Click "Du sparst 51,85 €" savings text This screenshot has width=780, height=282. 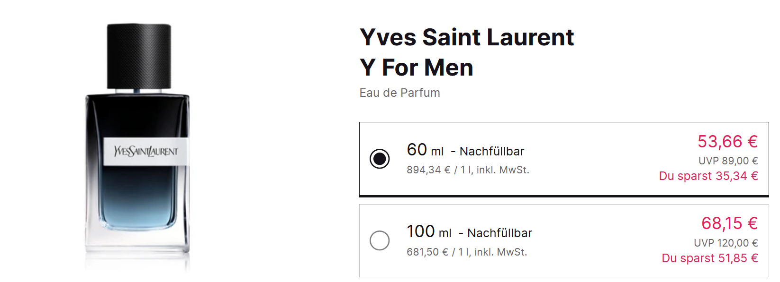click(710, 258)
